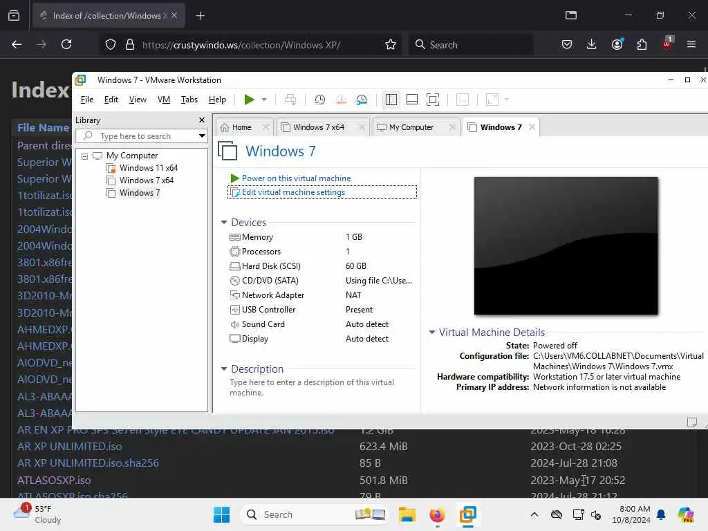Click the stretch guest toolbar icon
The image size is (708, 531).
pyautogui.click(x=492, y=100)
